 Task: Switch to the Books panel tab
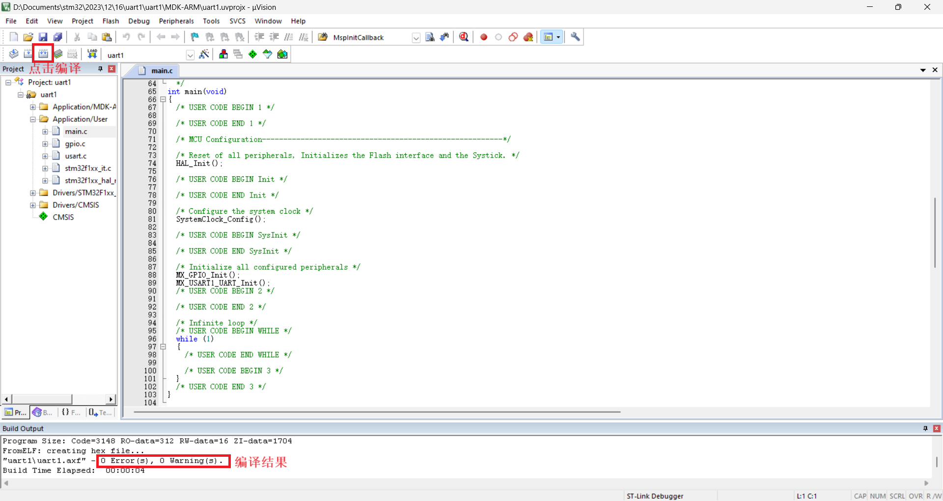click(x=43, y=413)
